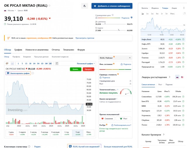Open the Форум tab
This screenshot has height=148, width=187.
(81, 50)
